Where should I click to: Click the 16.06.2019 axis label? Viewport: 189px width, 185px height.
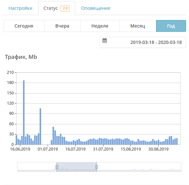(x=20, y=149)
